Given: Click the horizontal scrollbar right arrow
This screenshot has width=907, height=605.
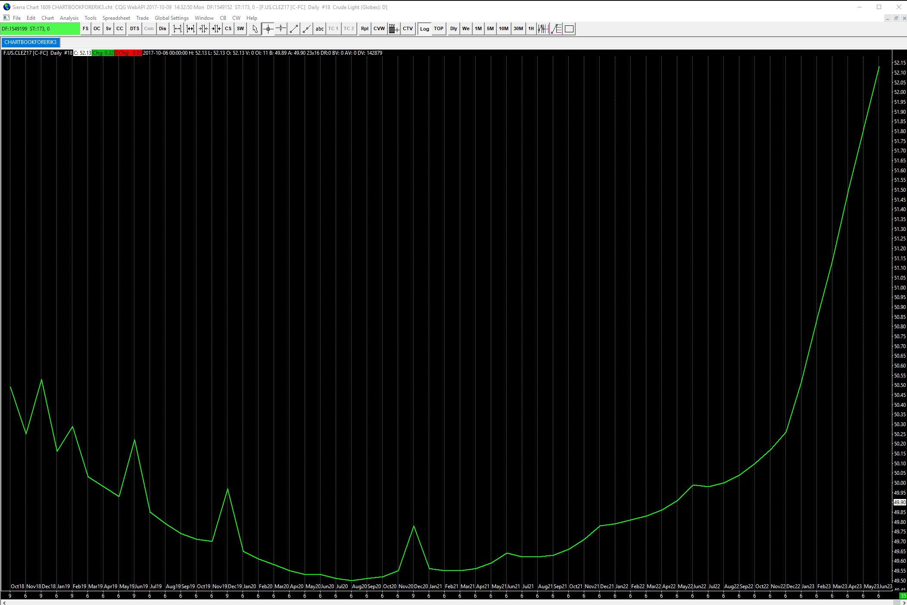Looking at the screenshot, I should tap(904, 602).
